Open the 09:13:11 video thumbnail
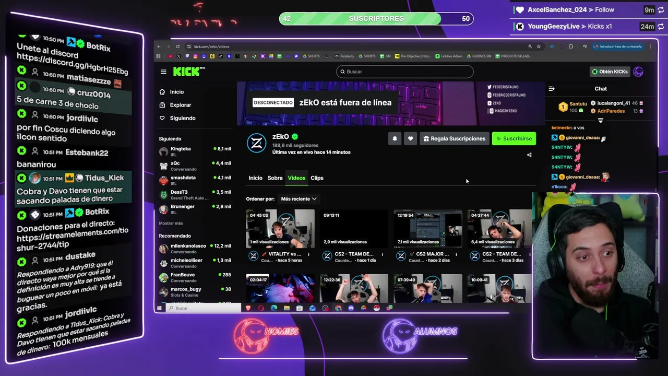The height and width of the screenshot is (376, 668). click(x=354, y=228)
